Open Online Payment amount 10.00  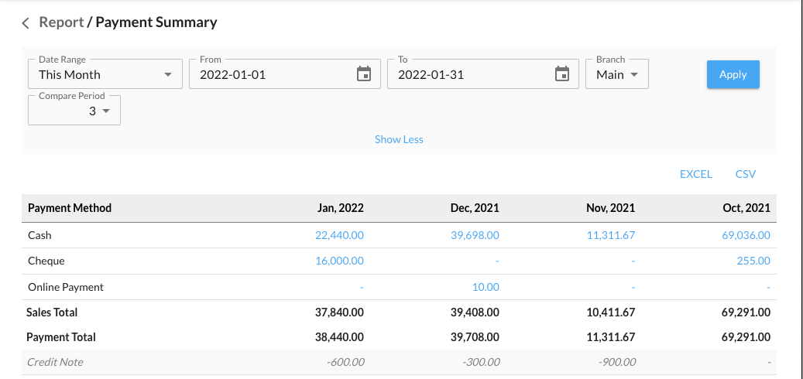coord(486,287)
